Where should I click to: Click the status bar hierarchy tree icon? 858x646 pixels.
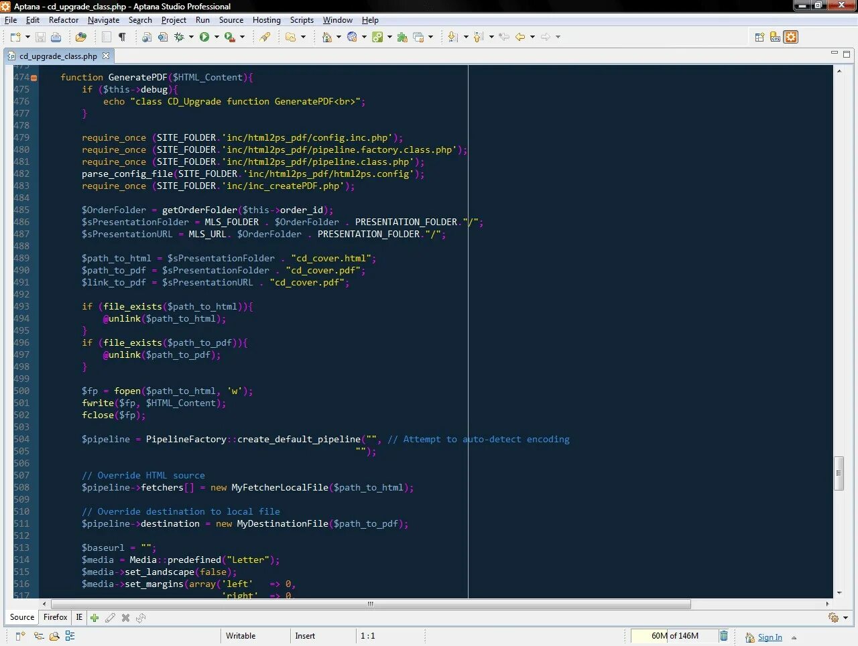tap(39, 636)
